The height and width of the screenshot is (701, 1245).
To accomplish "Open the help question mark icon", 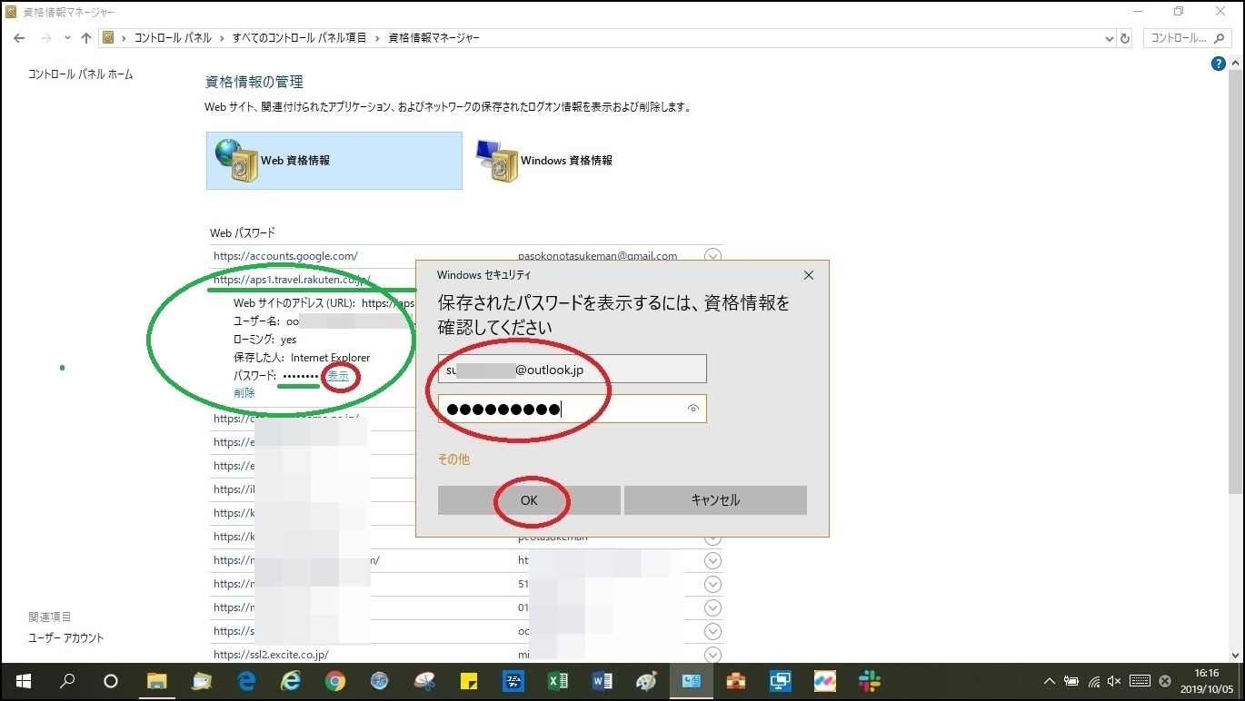I will click(1219, 64).
